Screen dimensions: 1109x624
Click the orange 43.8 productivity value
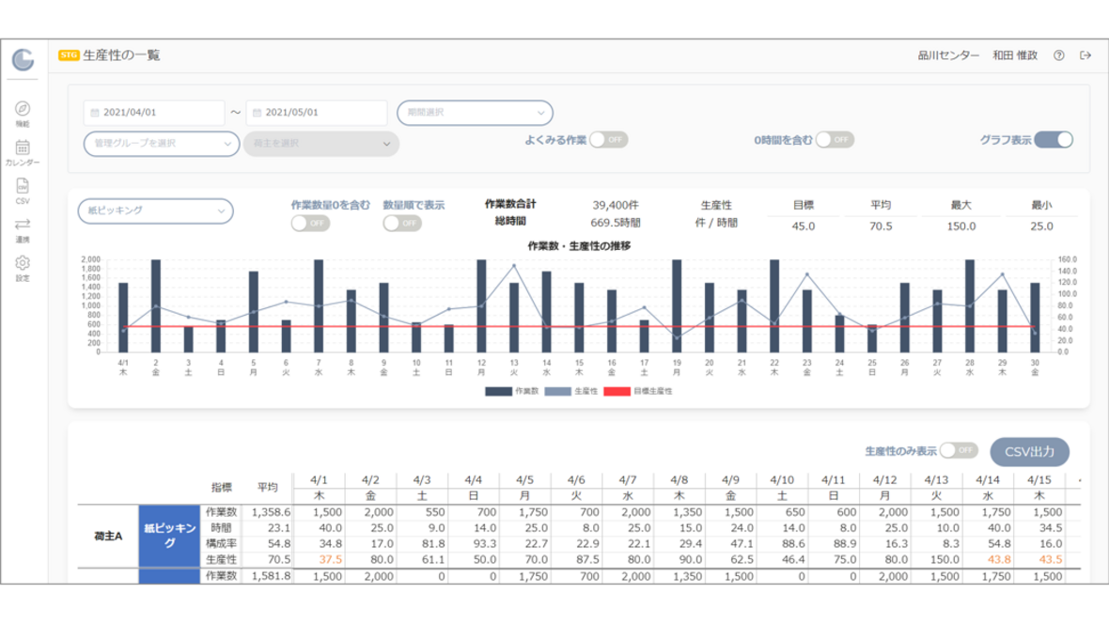[999, 559]
